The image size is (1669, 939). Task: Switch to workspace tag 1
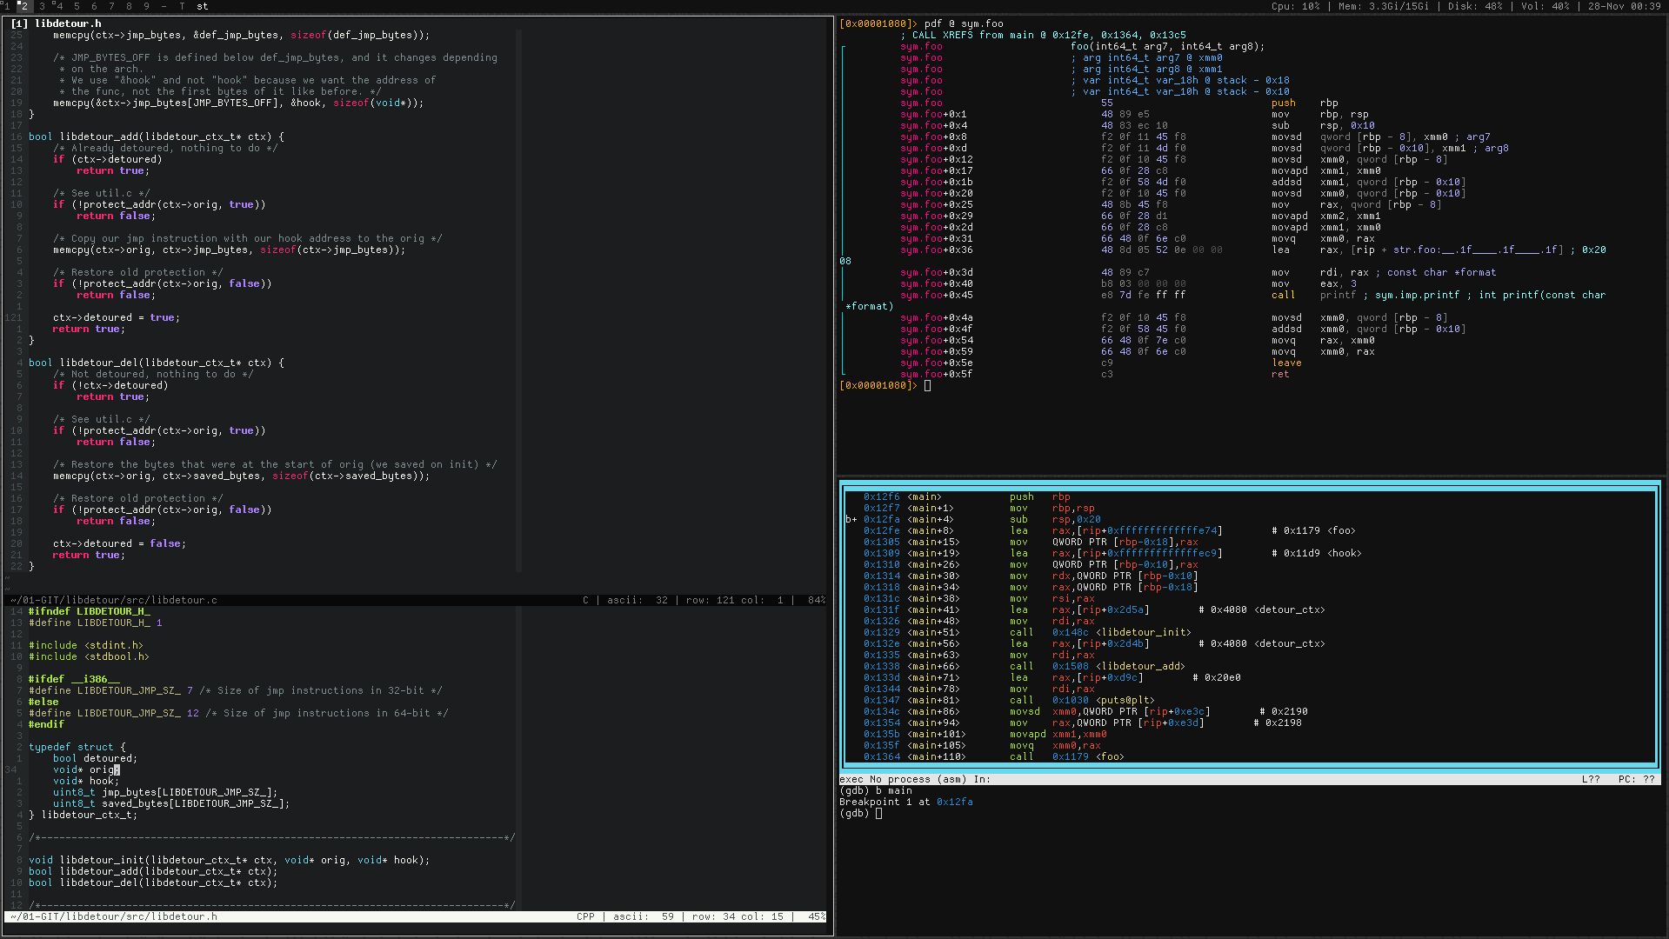click(x=6, y=6)
